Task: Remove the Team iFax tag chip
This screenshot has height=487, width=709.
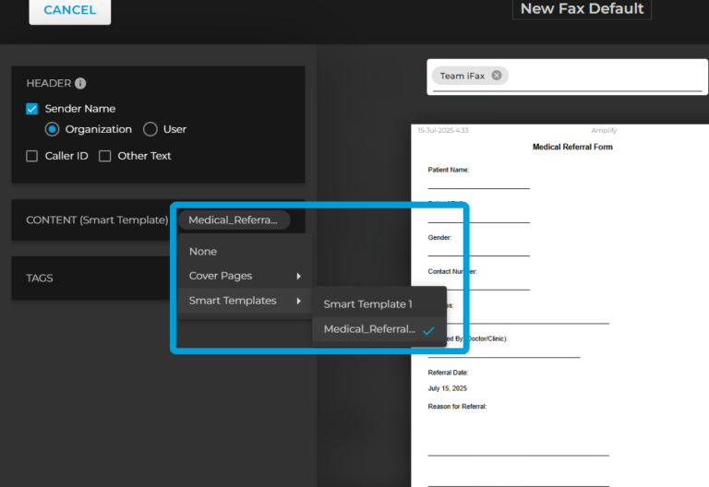Action: (x=497, y=76)
